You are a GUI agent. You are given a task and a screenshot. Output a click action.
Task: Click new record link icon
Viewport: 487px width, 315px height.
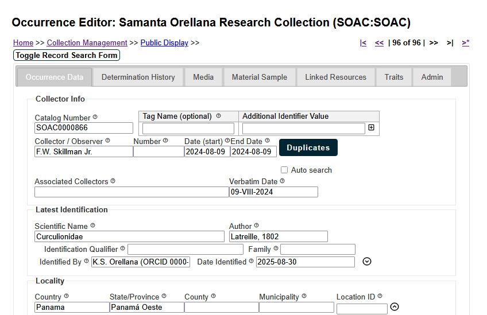465,43
